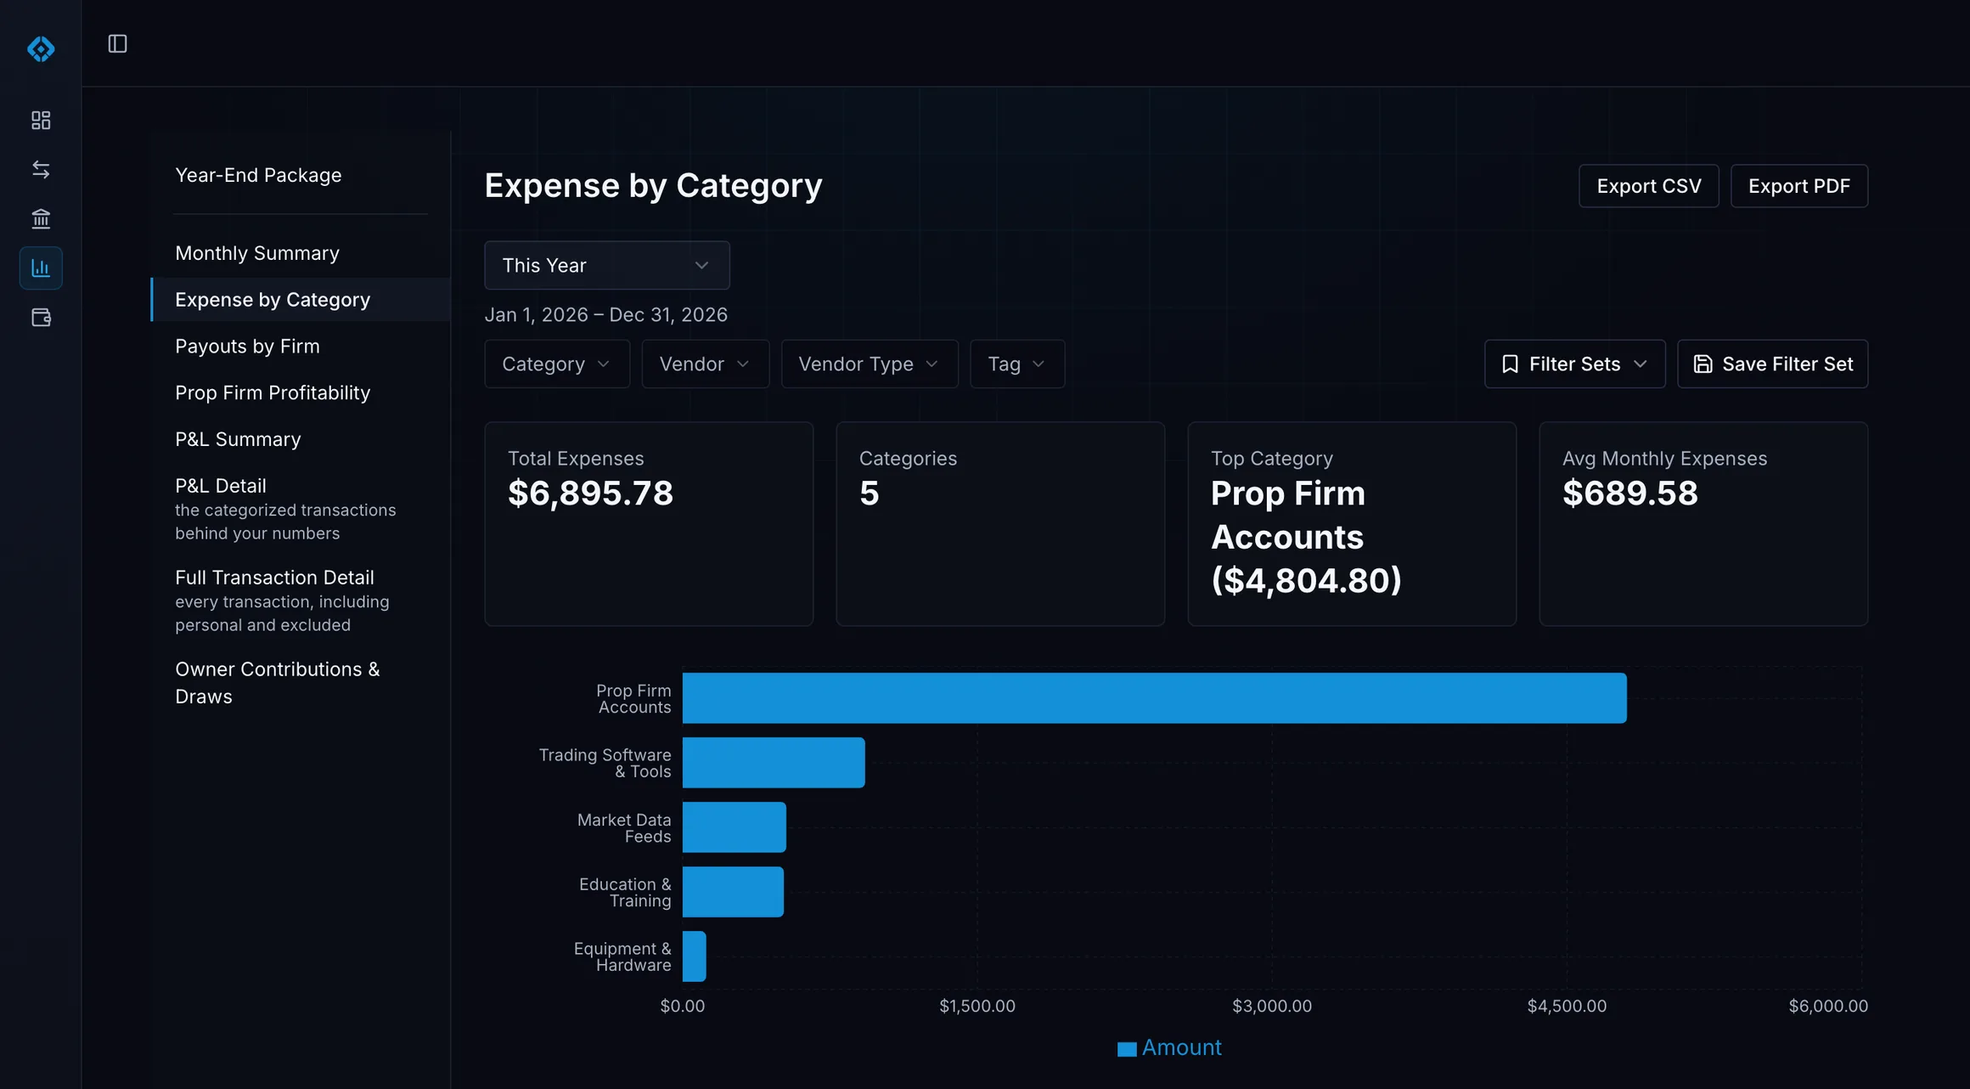The width and height of the screenshot is (1970, 1089).
Task: Click the Total Expenses $6,895.78 value
Action: 590,494
